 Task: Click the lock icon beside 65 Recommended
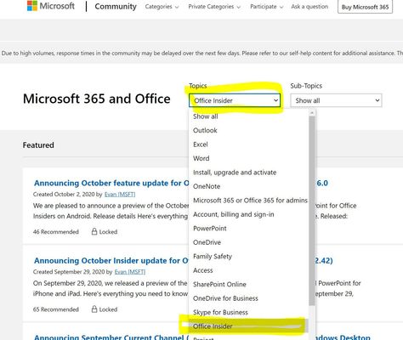pos(94,309)
